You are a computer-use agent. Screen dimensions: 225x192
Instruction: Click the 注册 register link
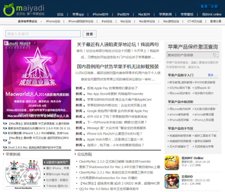tap(214, 6)
